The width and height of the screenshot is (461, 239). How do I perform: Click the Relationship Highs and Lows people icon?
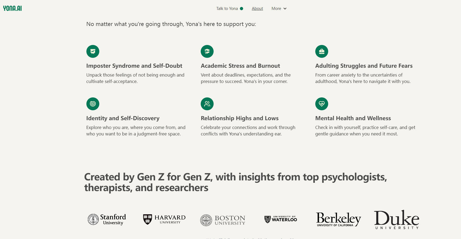[207, 104]
